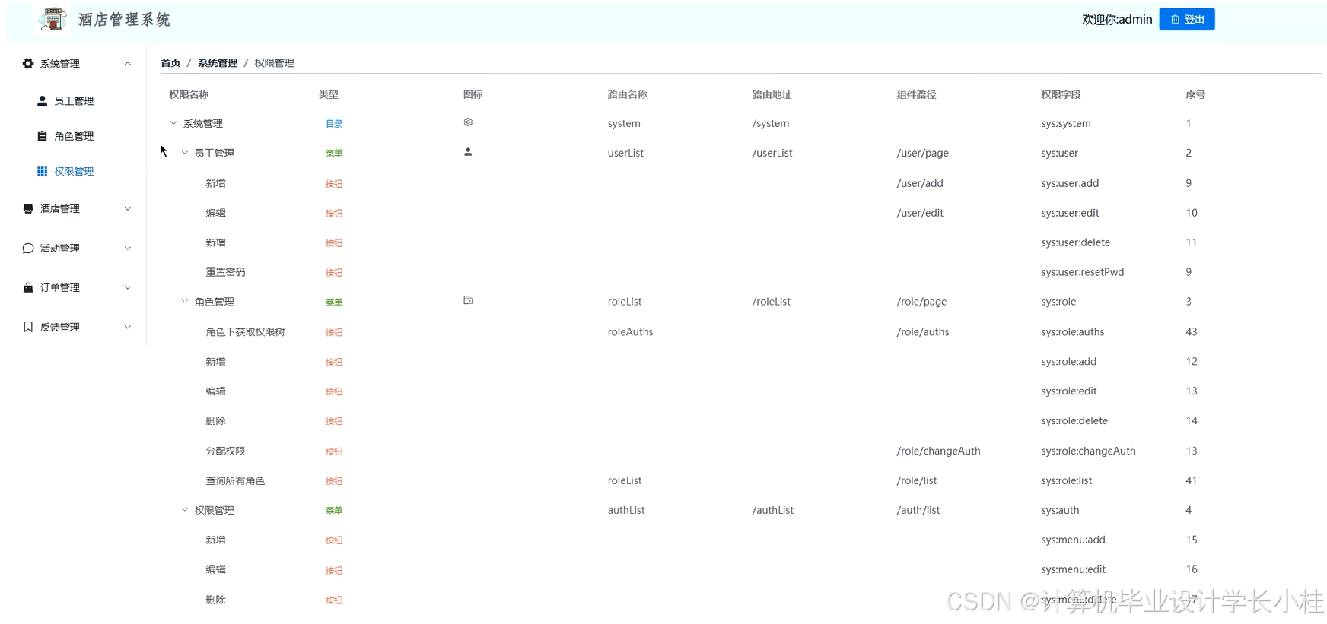Viewport: 1327px width, 624px height.
Task: Click the user icon in 员工管理 table row
Action: [x=468, y=152]
